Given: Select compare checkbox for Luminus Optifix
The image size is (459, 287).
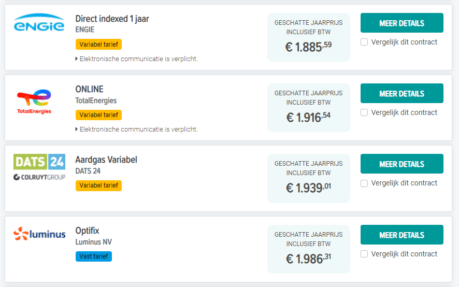Looking at the screenshot, I should pyautogui.click(x=364, y=254).
